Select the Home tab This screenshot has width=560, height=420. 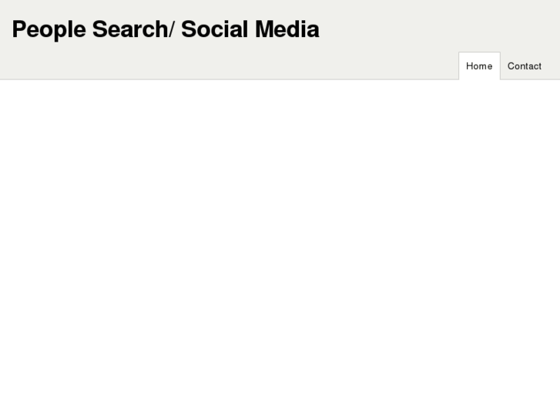479,66
